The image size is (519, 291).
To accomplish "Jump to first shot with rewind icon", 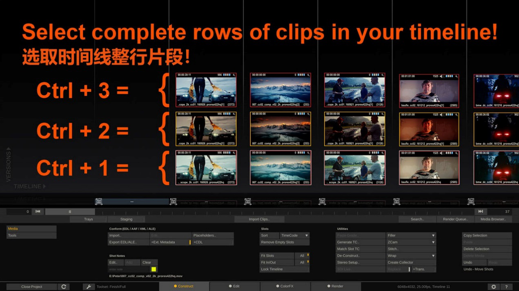I will coord(38,212).
